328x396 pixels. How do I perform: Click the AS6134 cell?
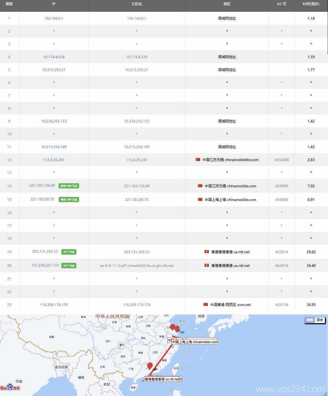click(282, 305)
